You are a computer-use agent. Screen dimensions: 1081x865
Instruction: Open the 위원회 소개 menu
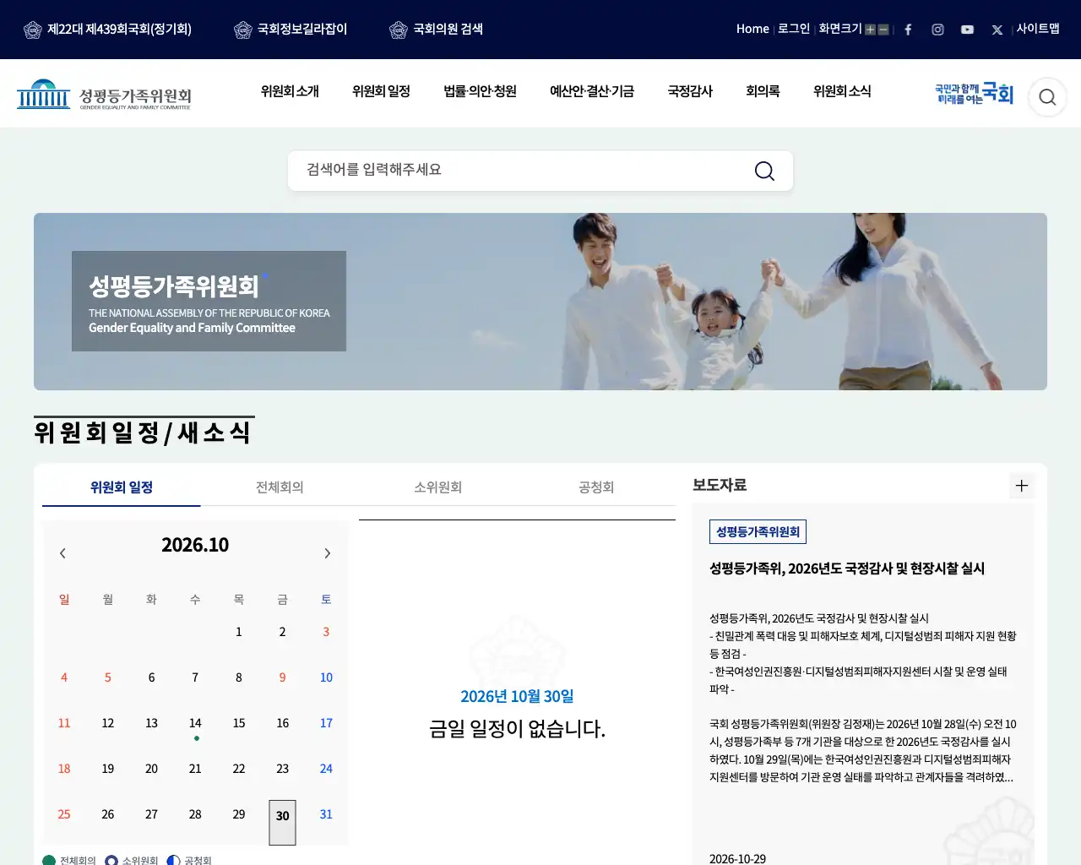coord(290,91)
